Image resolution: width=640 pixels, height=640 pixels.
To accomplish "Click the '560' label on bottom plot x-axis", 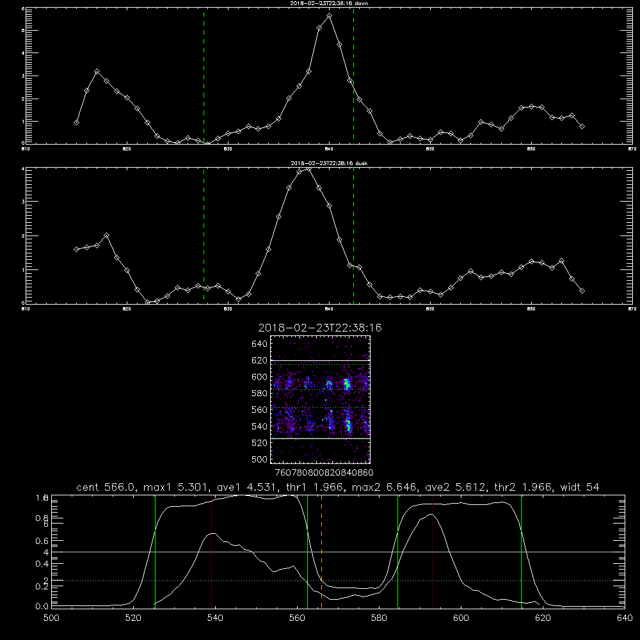I will click(x=297, y=618).
